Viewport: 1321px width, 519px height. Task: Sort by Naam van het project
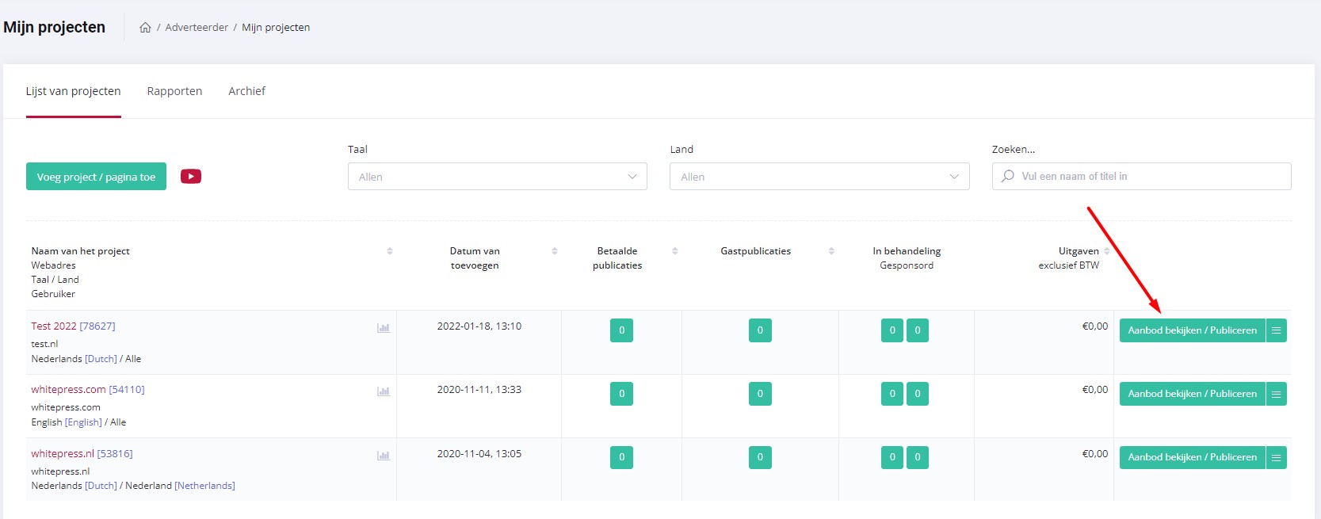tap(390, 251)
